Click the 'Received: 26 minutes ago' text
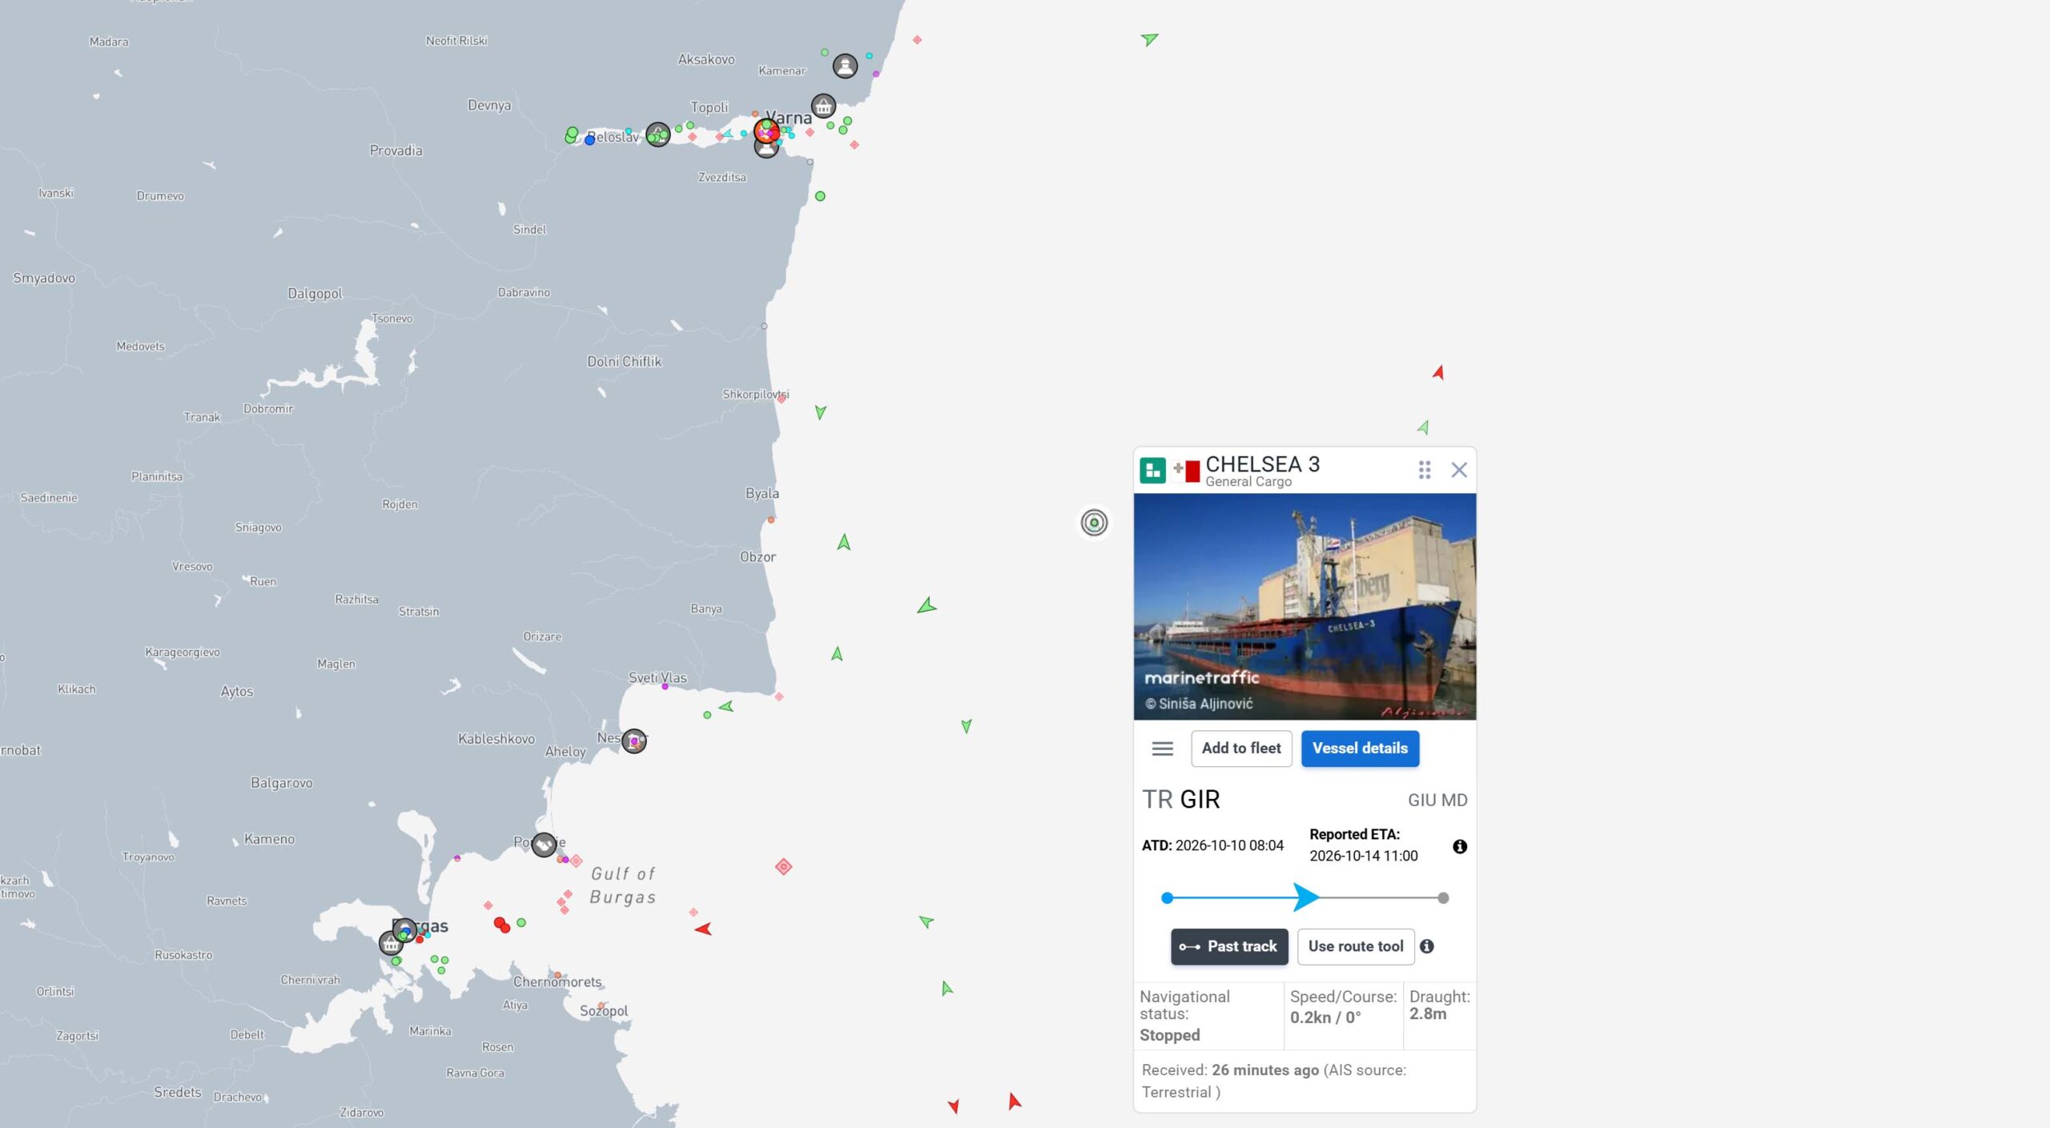Viewport: 2050px width, 1128px height. point(1230,1070)
